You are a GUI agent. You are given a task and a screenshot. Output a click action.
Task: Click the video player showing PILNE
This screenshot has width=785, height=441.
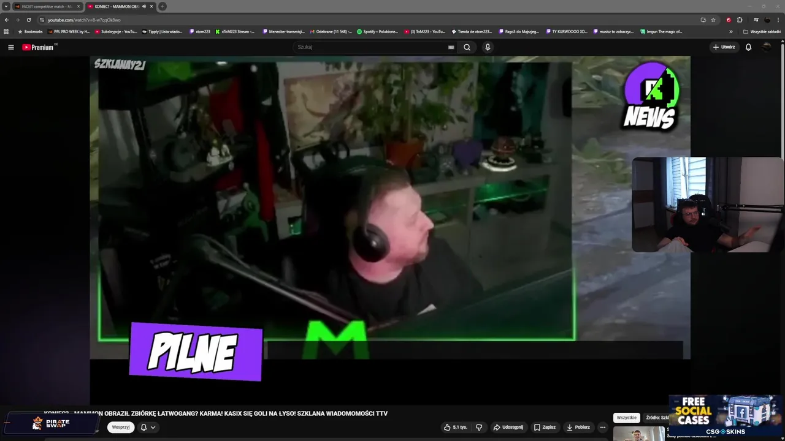coord(390,230)
